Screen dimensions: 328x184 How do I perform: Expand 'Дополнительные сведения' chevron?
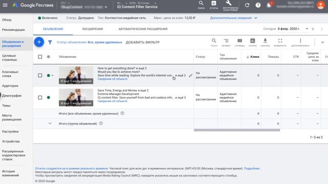256,18
